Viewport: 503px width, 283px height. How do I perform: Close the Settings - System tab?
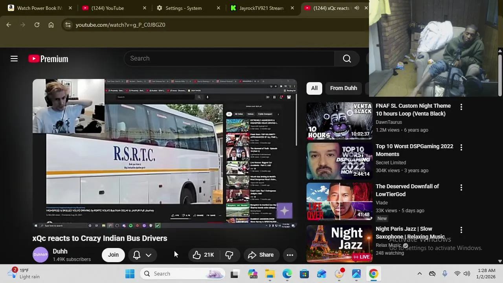[218, 8]
